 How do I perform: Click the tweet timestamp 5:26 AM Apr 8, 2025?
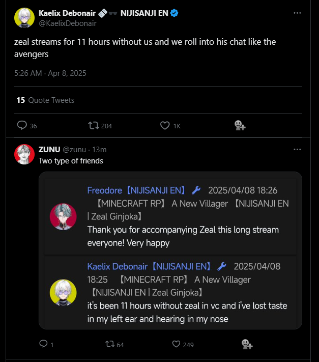pyautogui.click(x=50, y=73)
